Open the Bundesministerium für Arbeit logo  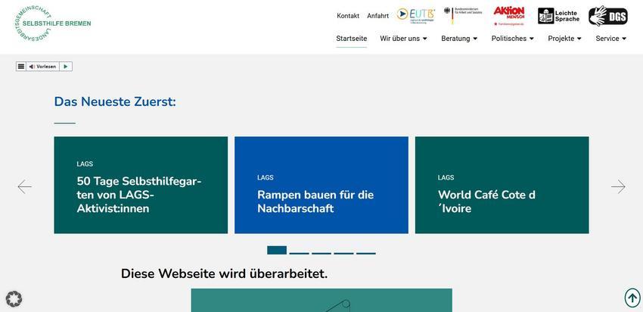click(x=463, y=15)
